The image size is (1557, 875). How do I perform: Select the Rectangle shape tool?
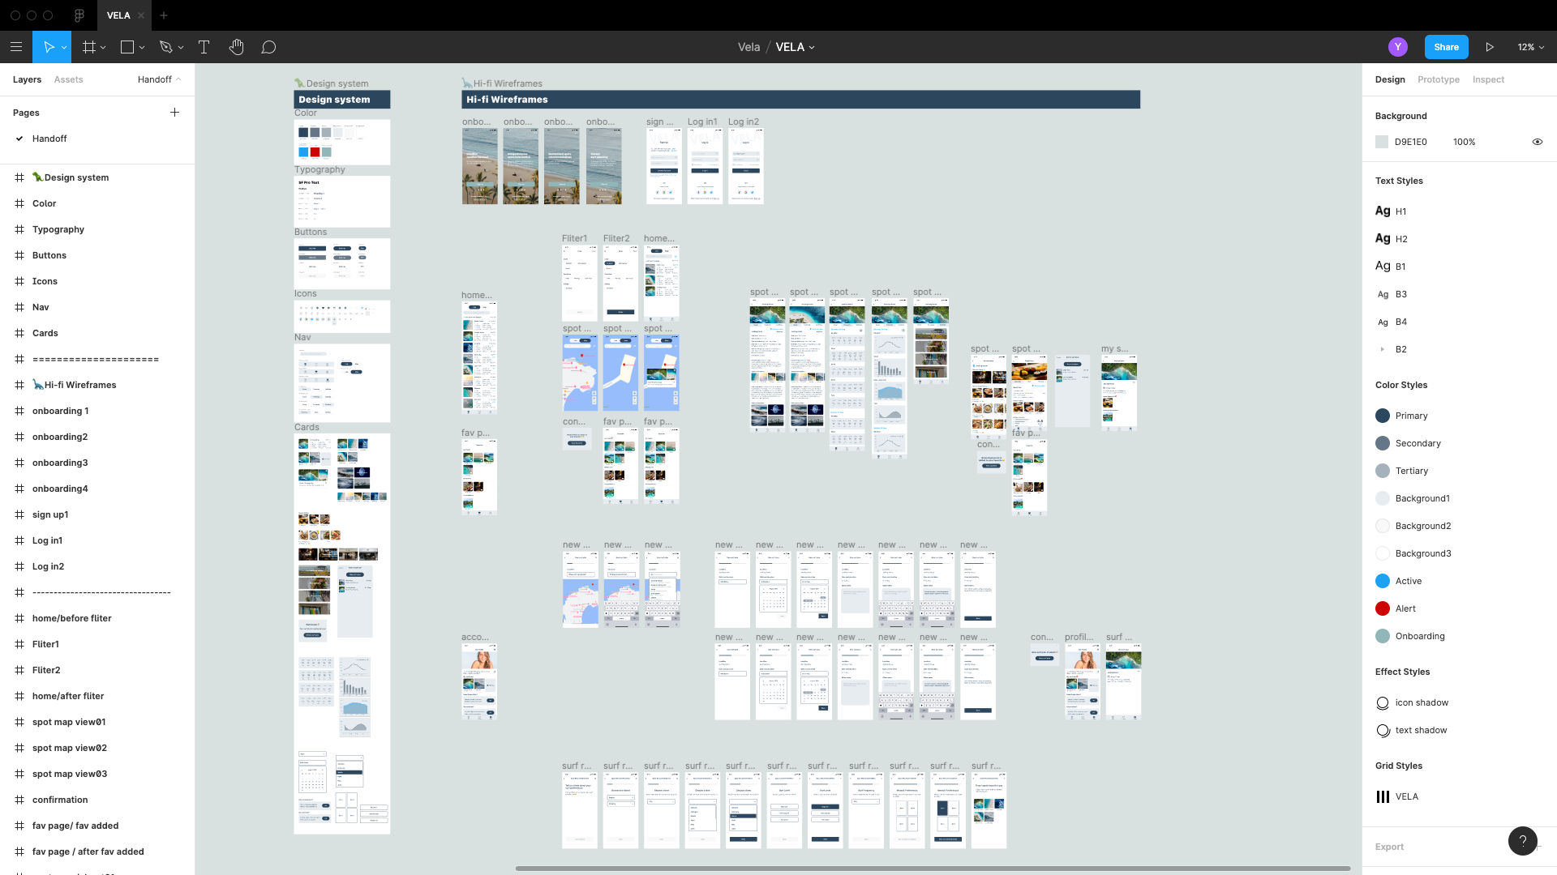pyautogui.click(x=127, y=47)
